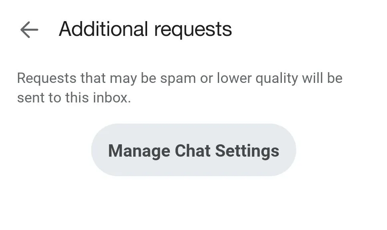This screenshot has height=230, width=387.
Task: Select the heading of the Additional requests screen
Action: 145,29
